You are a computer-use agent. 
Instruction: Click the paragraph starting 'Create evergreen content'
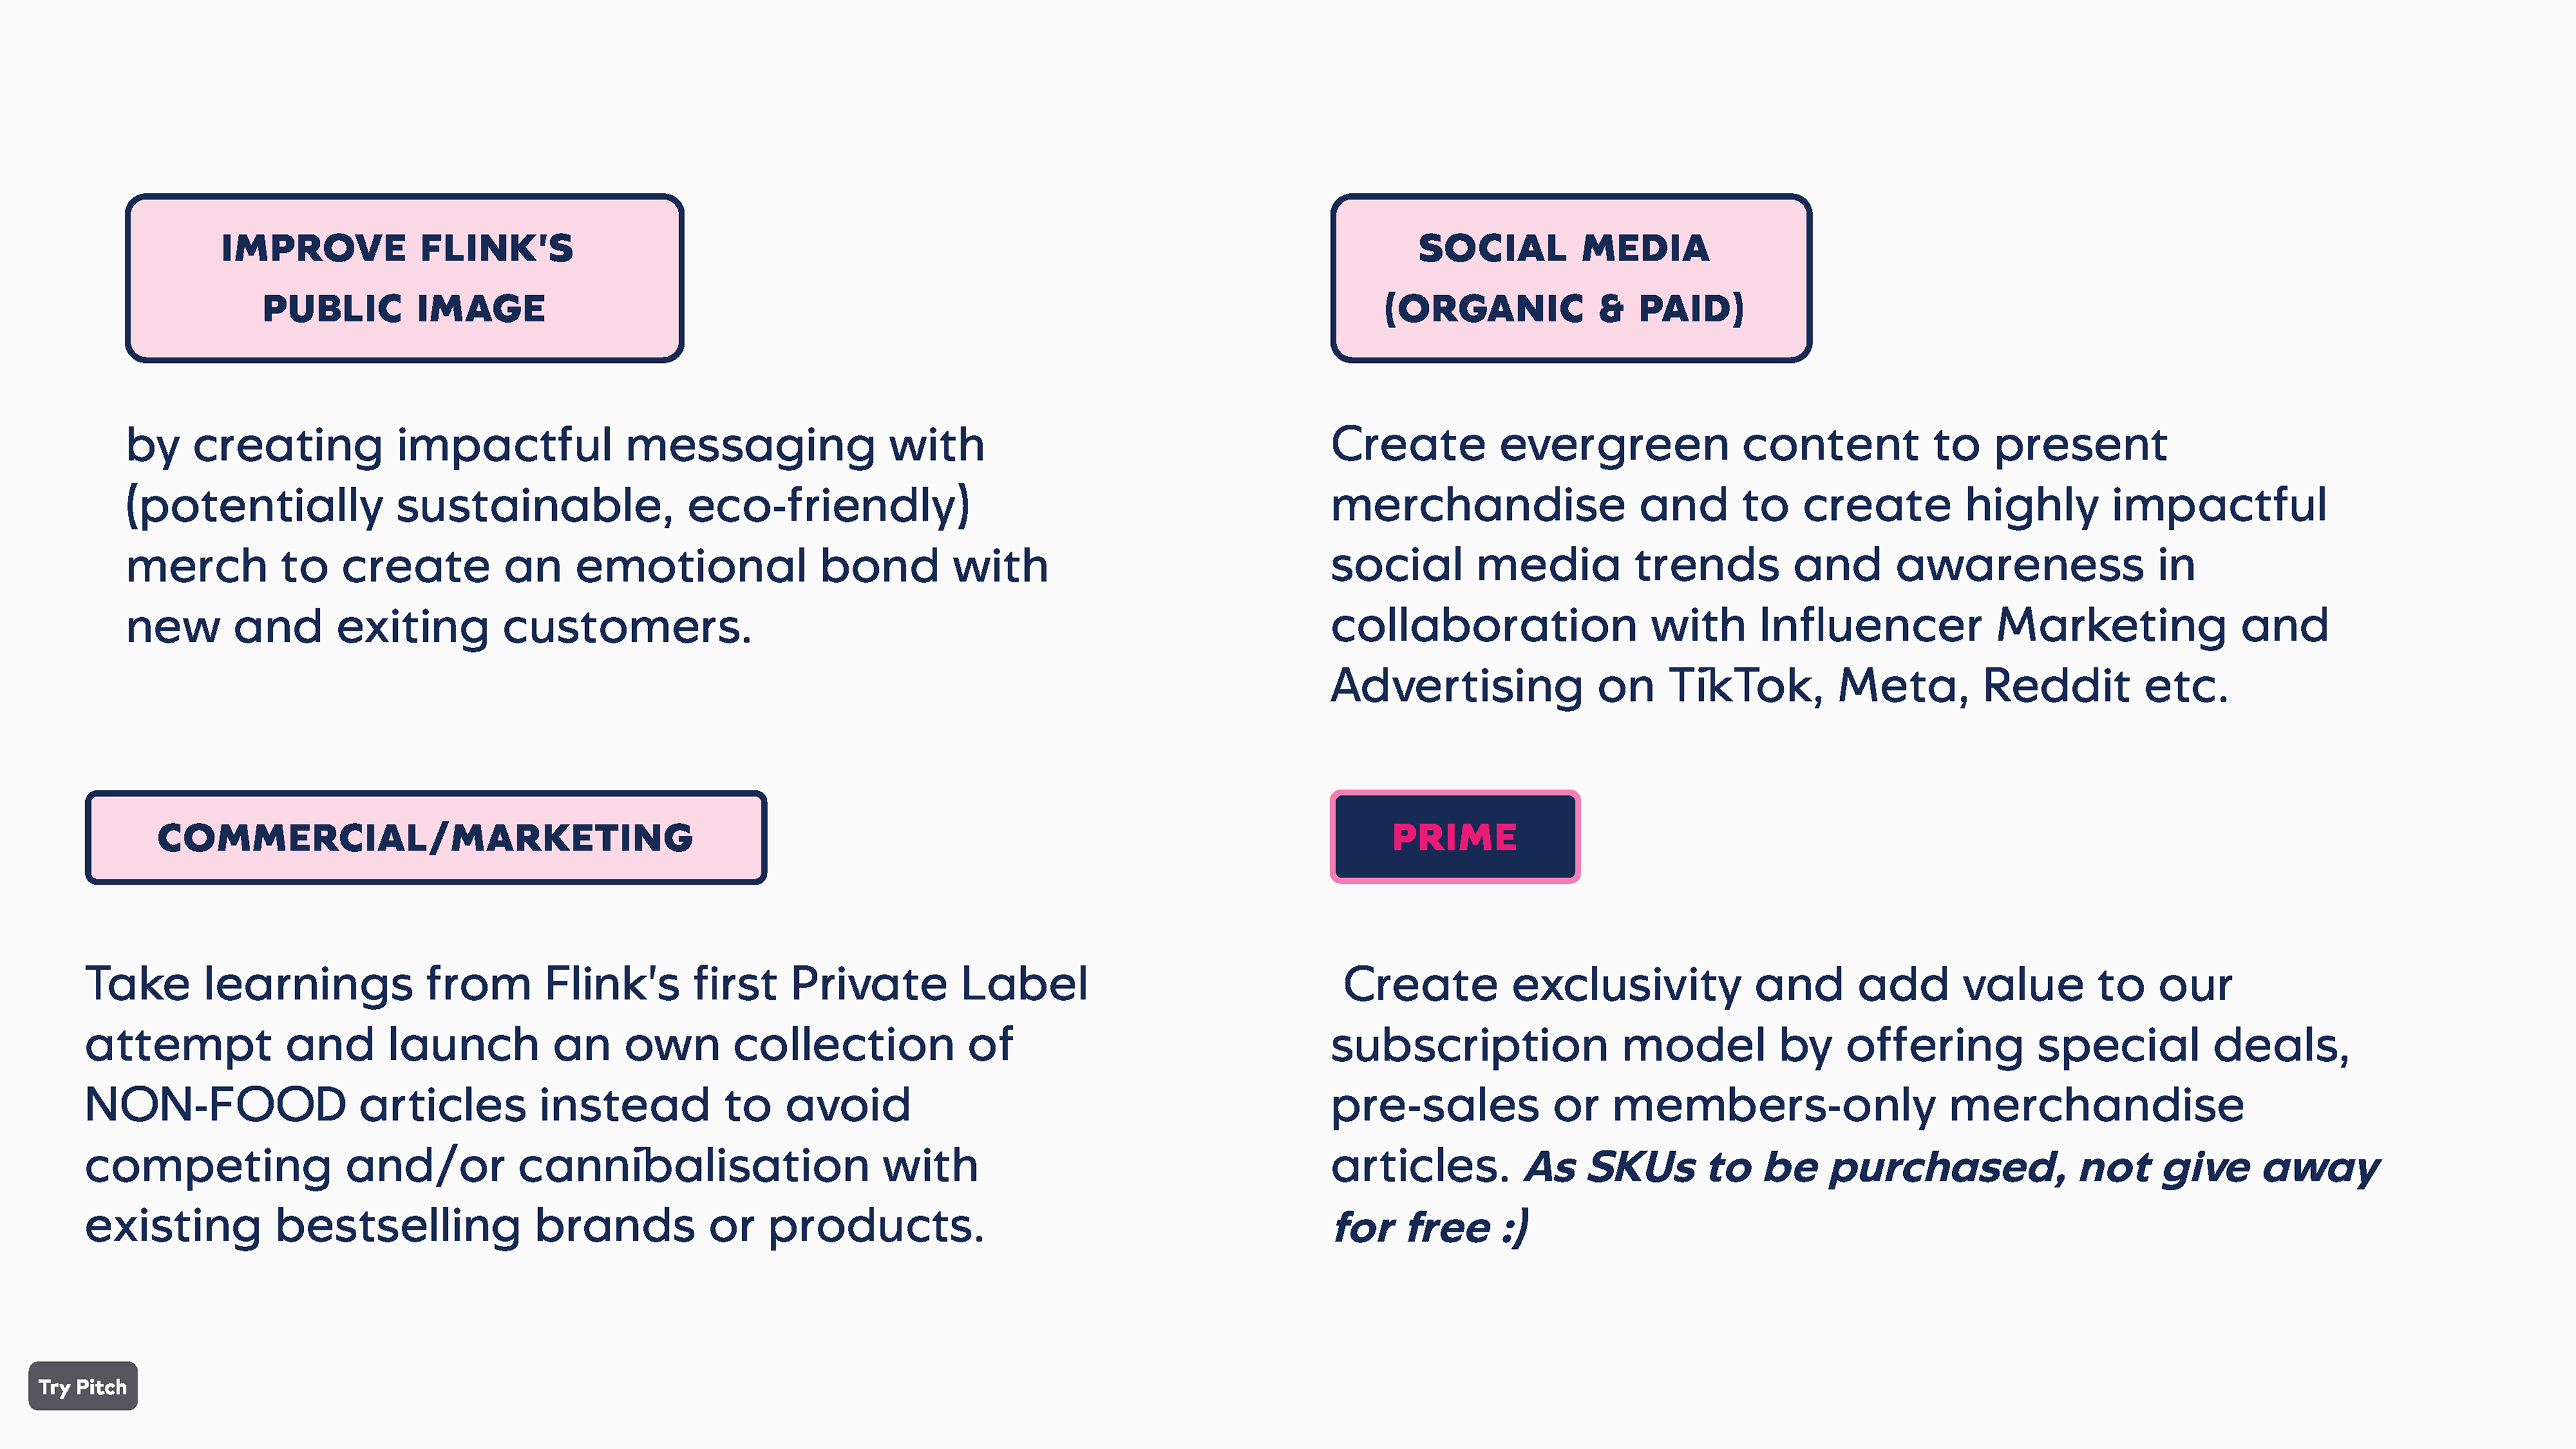[x=1830, y=565]
